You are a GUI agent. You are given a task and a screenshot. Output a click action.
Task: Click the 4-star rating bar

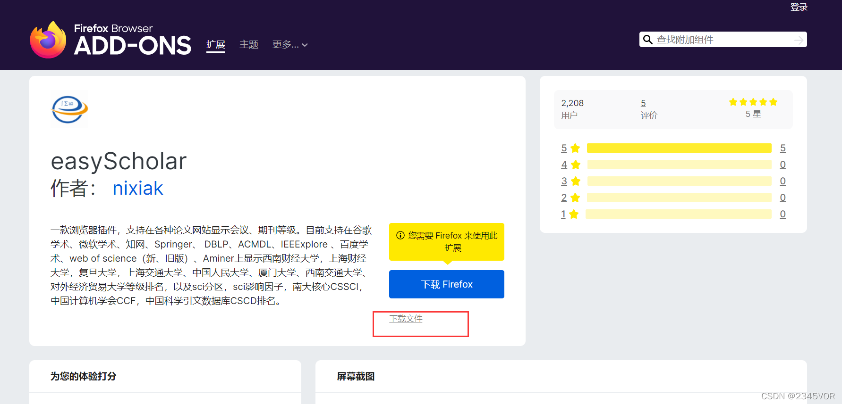coord(679,165)
